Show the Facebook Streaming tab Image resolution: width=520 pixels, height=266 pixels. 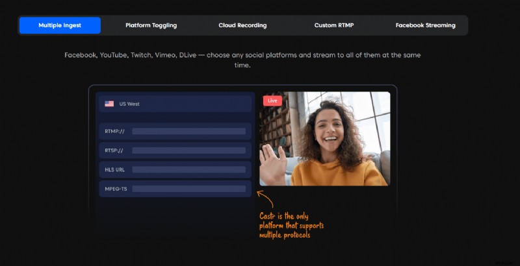426,25
